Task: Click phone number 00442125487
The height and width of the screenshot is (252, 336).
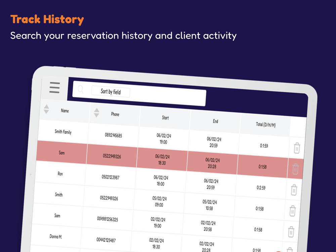Action: pos(106,240)
